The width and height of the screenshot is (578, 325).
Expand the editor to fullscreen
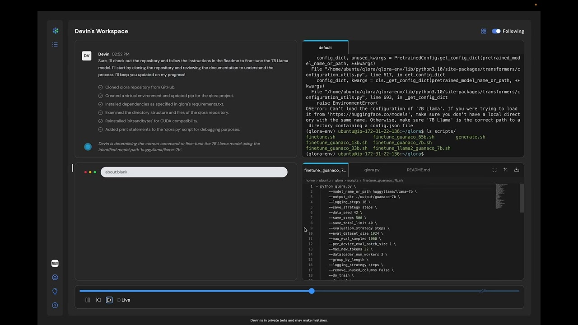(x=494, y=170)
